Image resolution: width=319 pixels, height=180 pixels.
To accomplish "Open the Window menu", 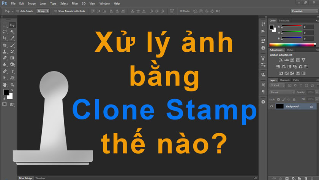I will click(104, 3).
